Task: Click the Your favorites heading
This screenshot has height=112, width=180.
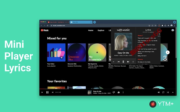Action: [57, 81]
